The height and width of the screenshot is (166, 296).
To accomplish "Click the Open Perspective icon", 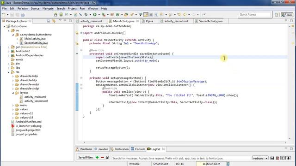I will [276, 15].
